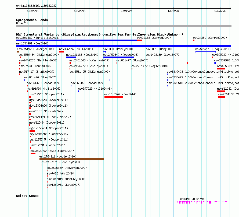Open the esv1369081 (Levy2007) label
239x217 pixels.
tap(64, 185)
